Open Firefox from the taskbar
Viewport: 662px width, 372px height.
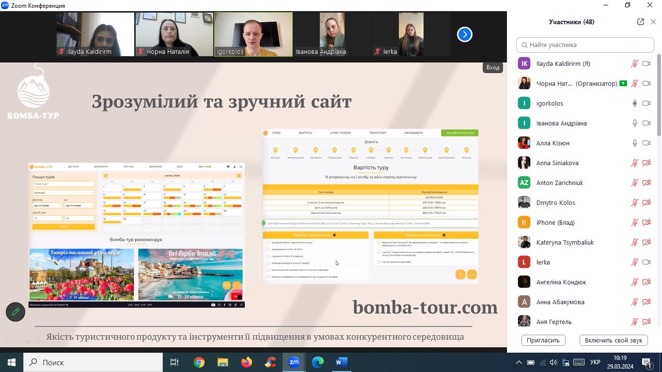[247, 362]
